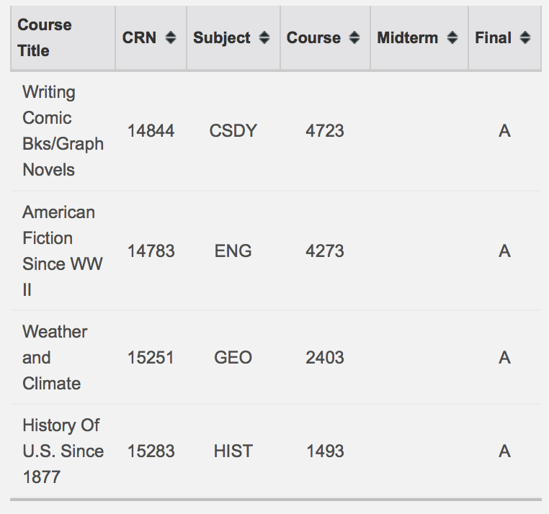Select the Weather and Climate course title
This screenshot has width=549, height=514.
(55, 357)
